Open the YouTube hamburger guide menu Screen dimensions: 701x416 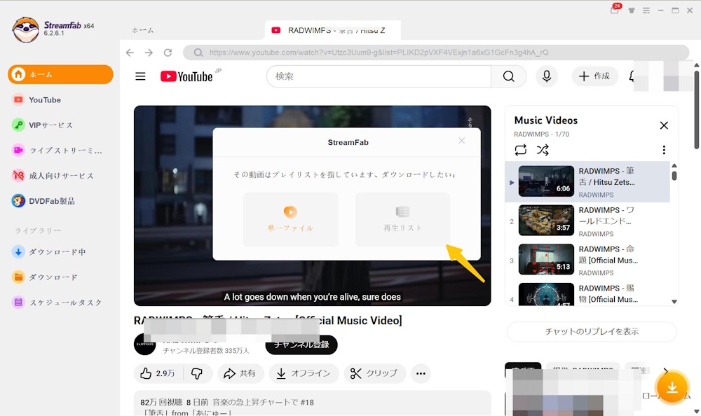coord(140,76)
